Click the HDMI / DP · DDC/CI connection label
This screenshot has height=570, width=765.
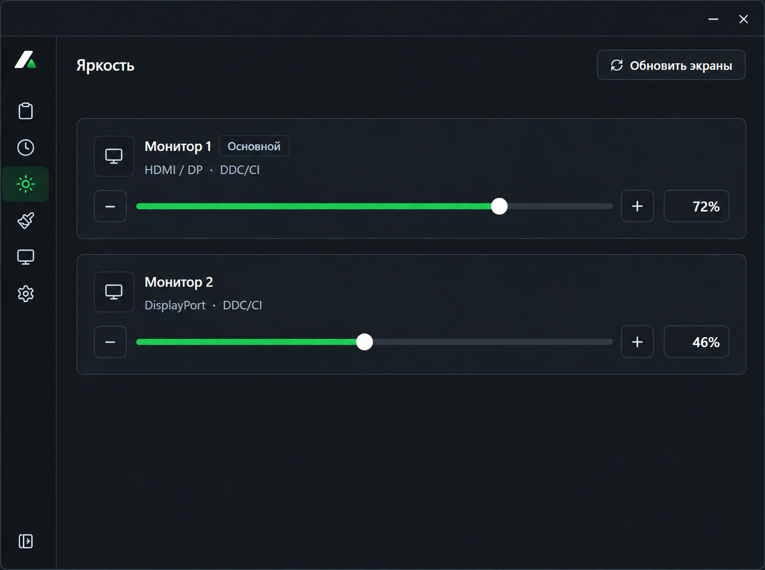pyautogui.click(x=202, y=170)
